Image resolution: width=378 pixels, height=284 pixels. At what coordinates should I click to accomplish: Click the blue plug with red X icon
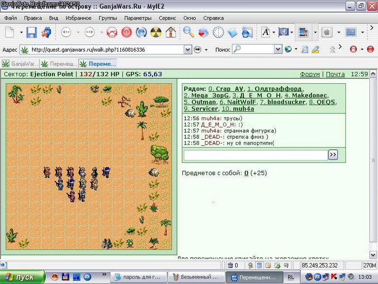pos(46,32)
